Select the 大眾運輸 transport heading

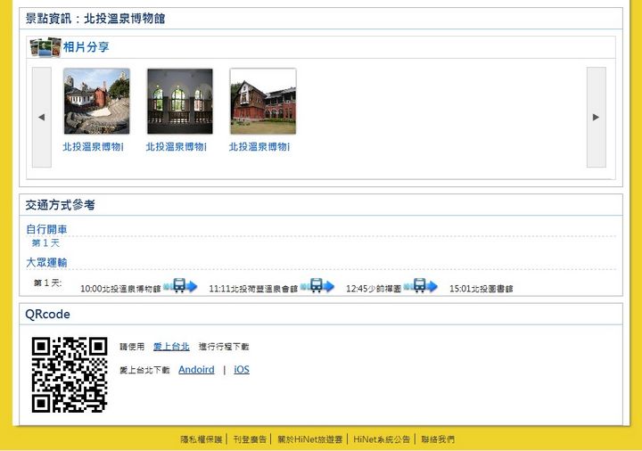46,262
